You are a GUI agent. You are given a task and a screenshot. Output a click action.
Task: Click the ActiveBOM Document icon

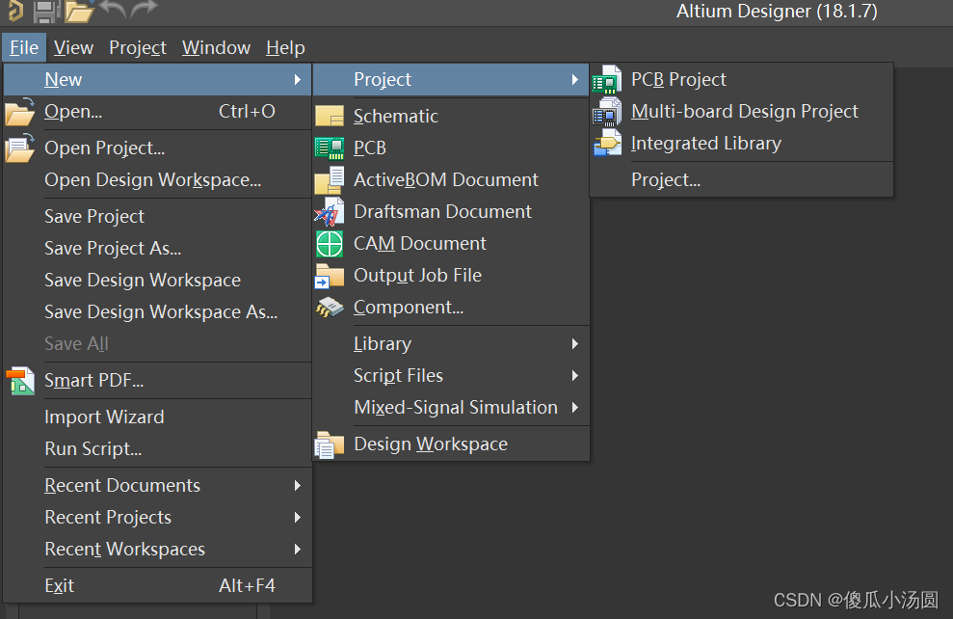click(330, 180)
